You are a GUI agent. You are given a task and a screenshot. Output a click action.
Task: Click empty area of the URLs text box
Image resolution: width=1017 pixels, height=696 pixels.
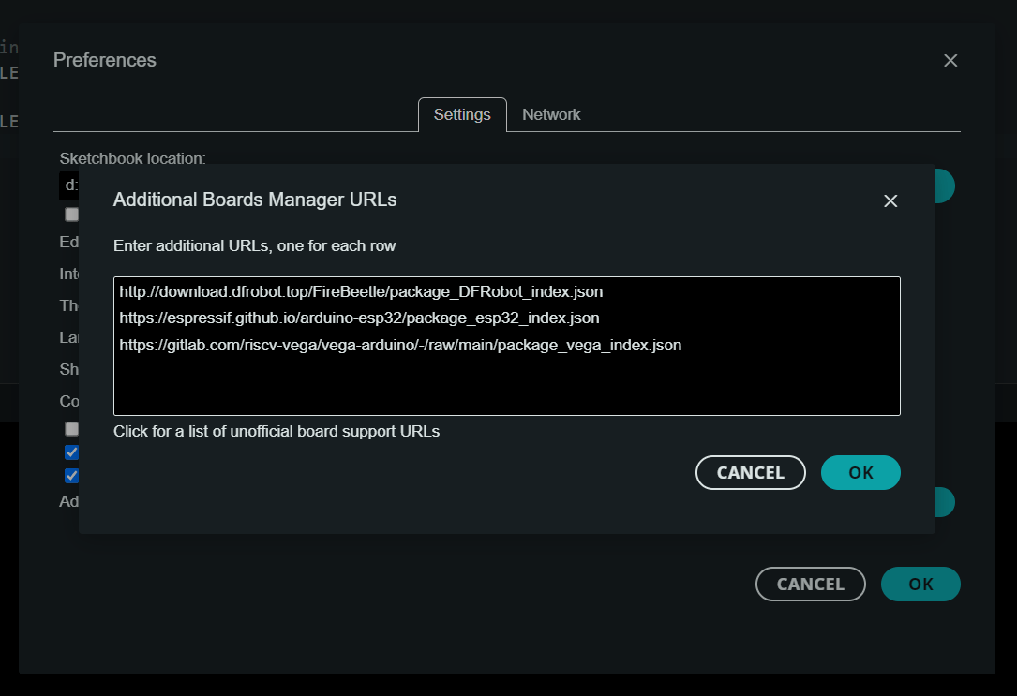(506, 386)
